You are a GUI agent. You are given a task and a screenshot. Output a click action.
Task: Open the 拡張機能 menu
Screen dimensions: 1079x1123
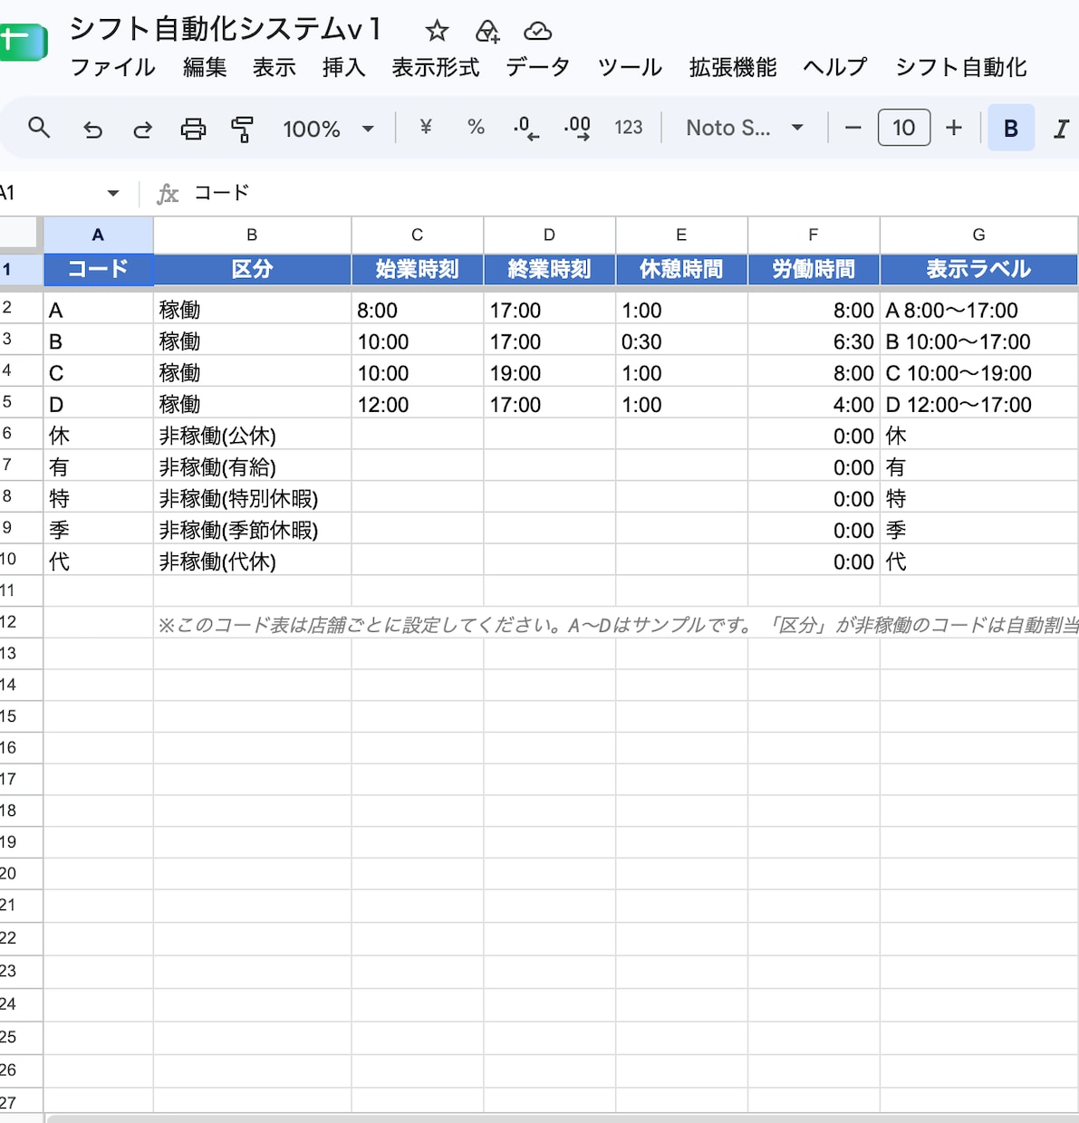click(733, 68)
